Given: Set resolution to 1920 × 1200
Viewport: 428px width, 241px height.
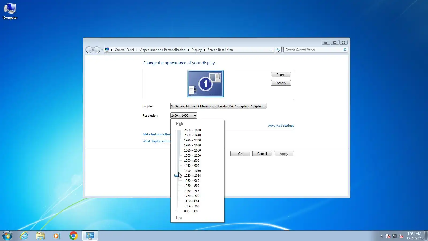Looking at the screenshot, I should [192, 140].
